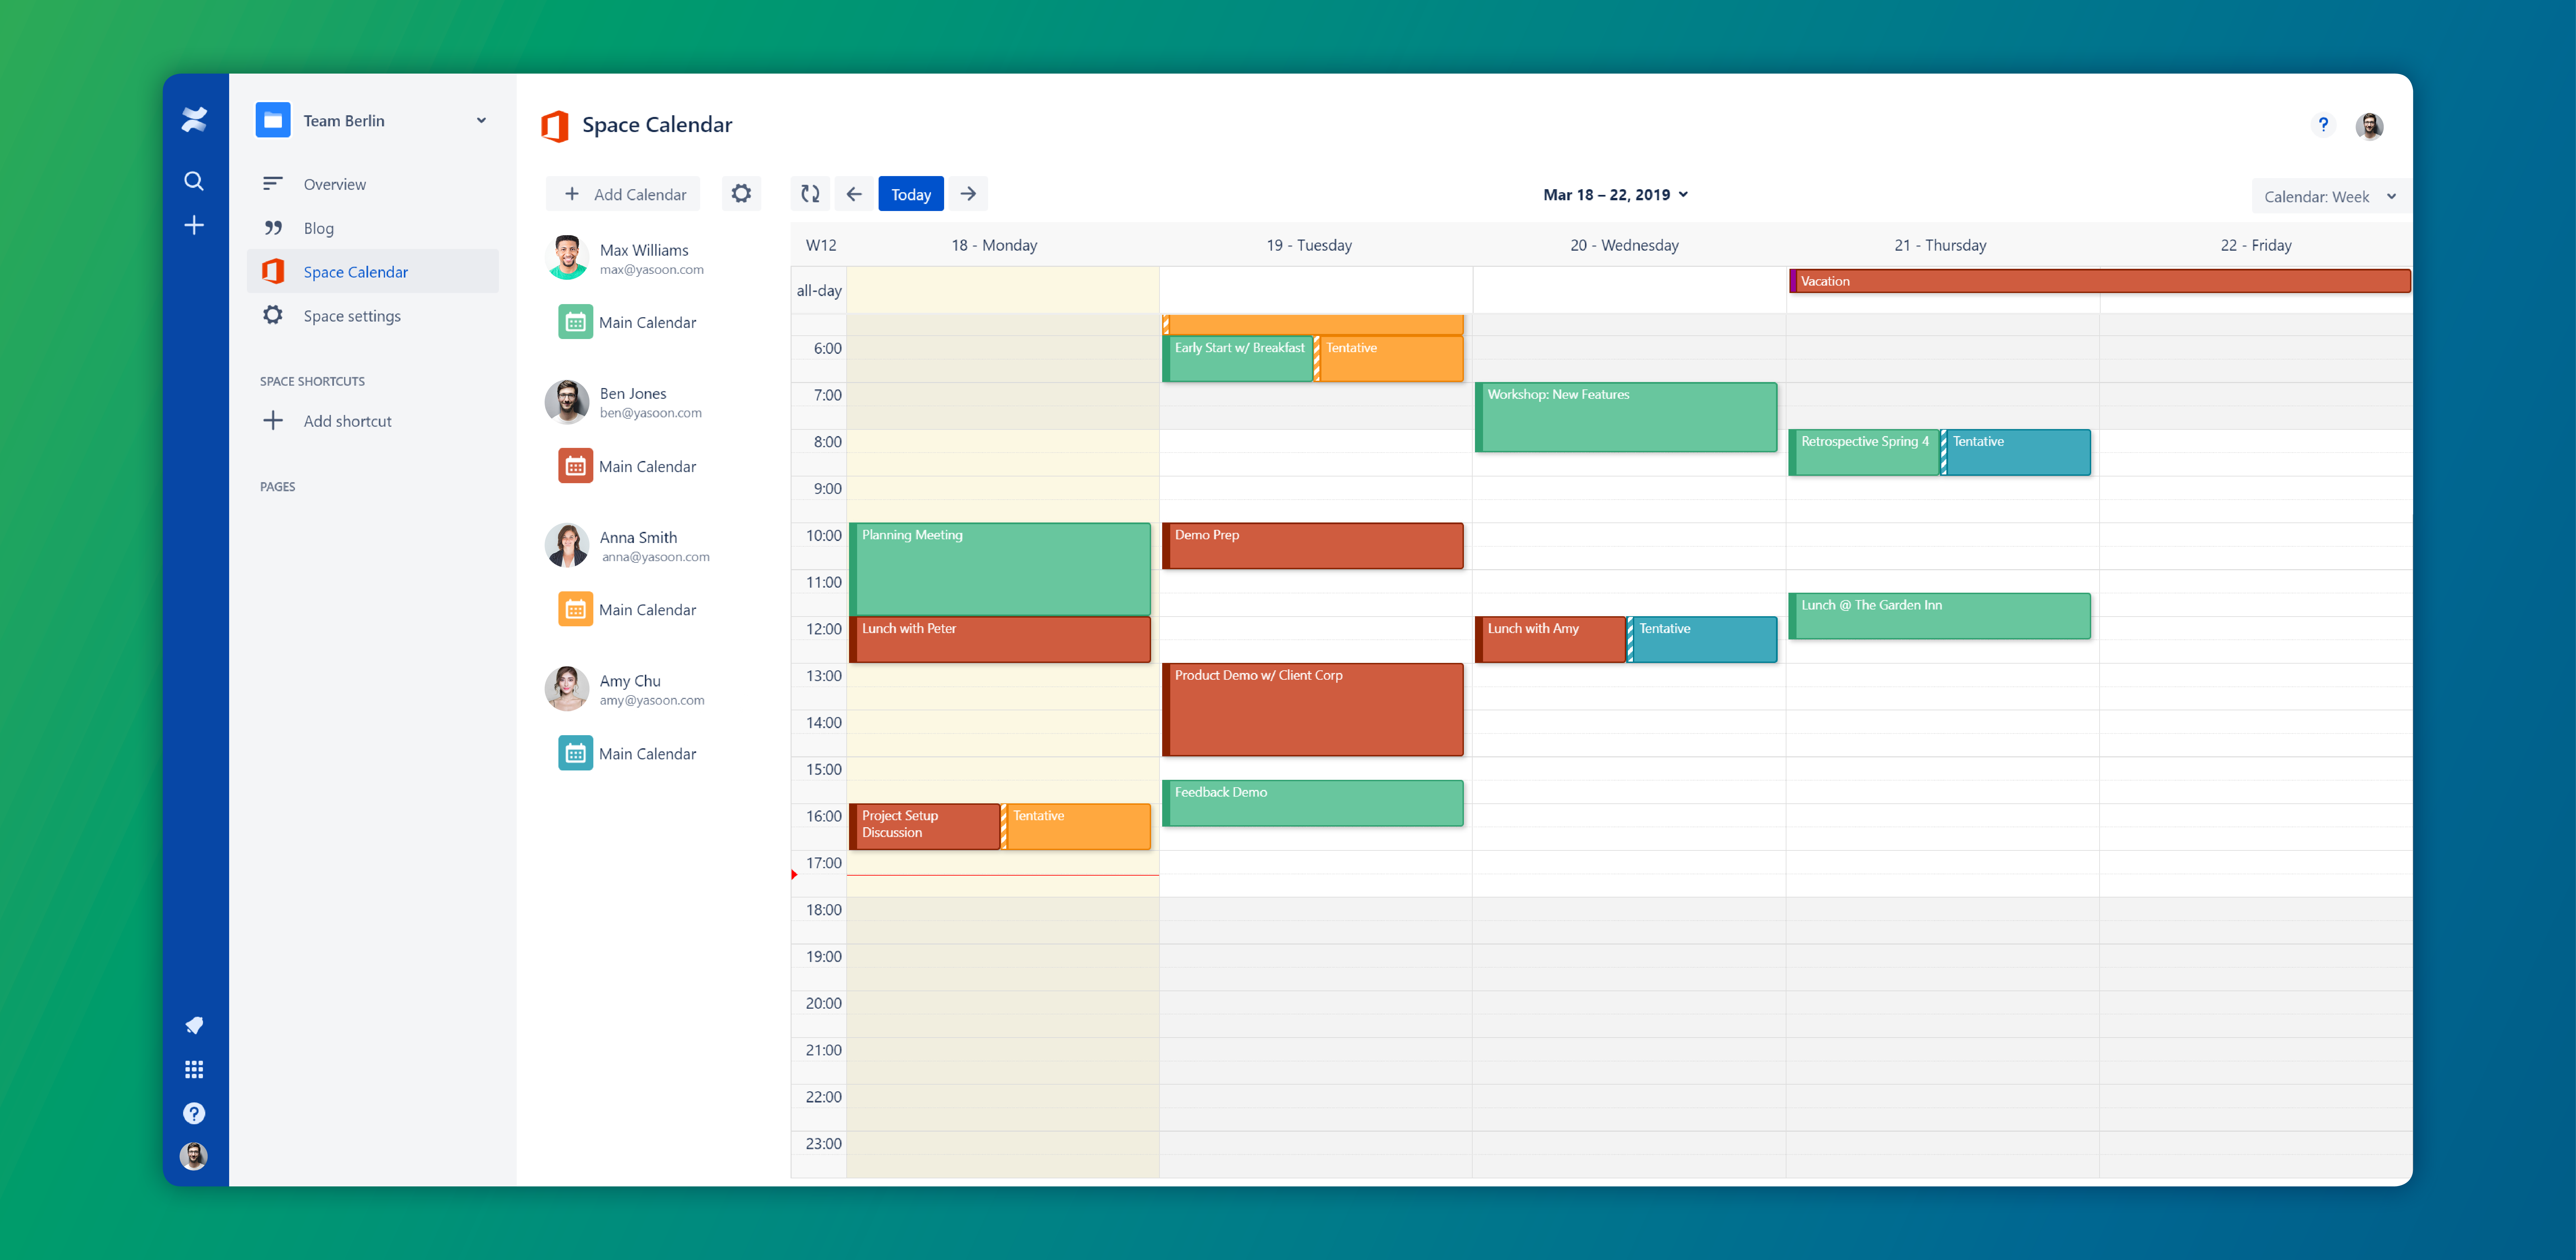Click the calendar settings gear icon
The height and width of the screenshot is (1260, 2576).
pos(743,194)
